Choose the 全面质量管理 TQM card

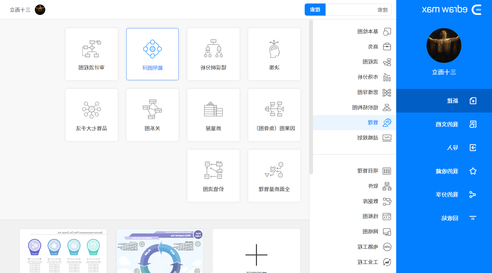pyautogui.click(x=274, y=176)
